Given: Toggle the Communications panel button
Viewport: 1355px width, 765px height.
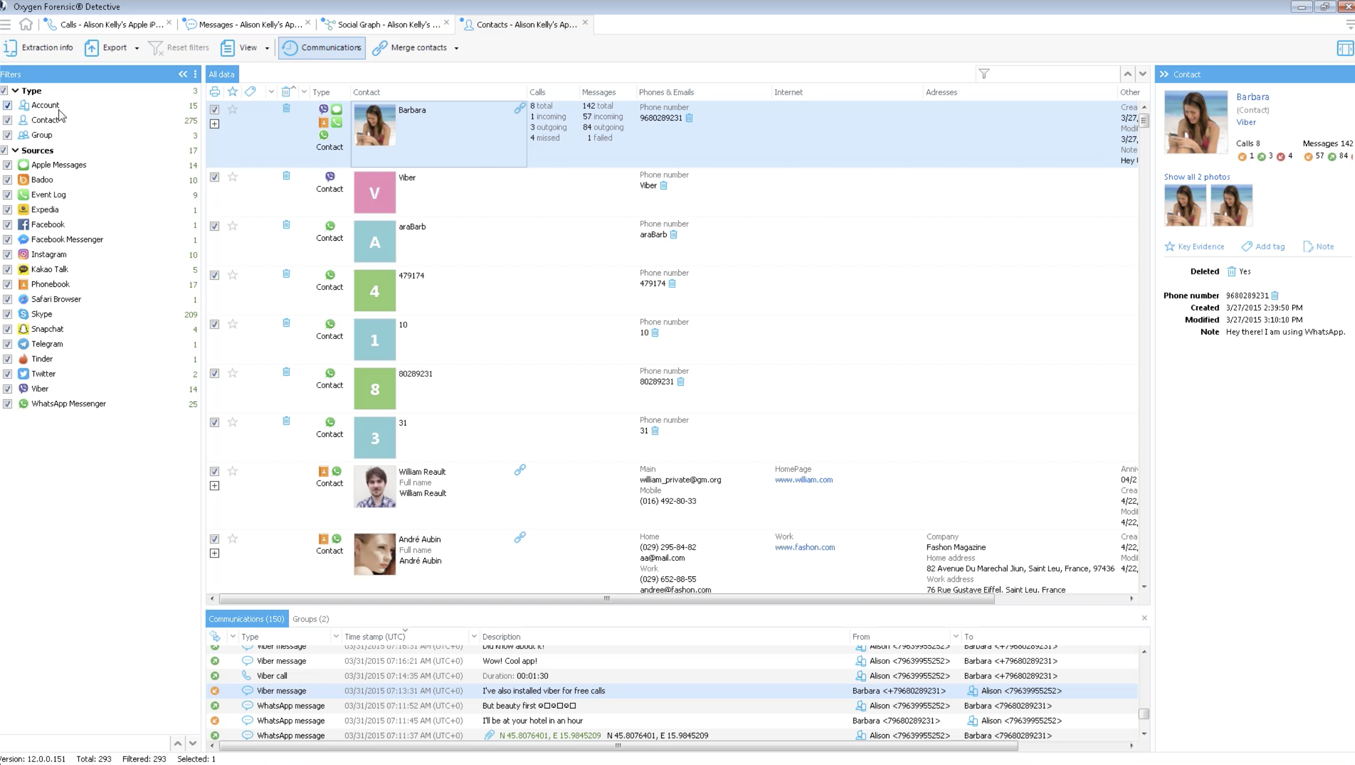Looking at the screenshot, I should [x=322, y=48].
